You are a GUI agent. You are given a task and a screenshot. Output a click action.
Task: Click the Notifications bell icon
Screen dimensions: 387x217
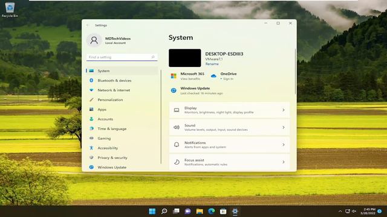click(x=177, y=145)
